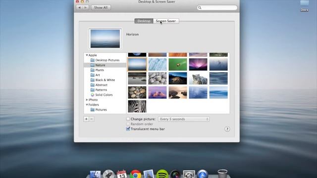Screen dimensions: 317x178
Task: Switch to the Screen Saver tab
Action: click(166, 21)
